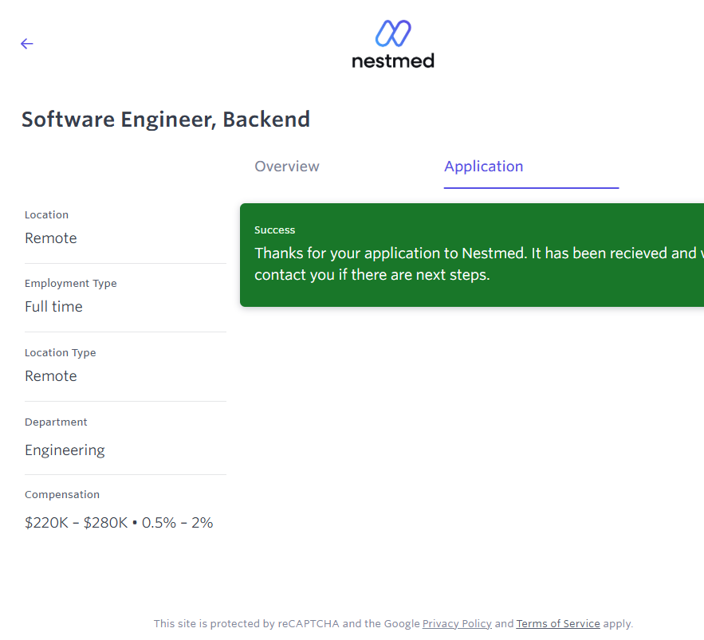The width and height of the screenshot is (704, 640).
Task: Select the Application tab
Action: 483,167
